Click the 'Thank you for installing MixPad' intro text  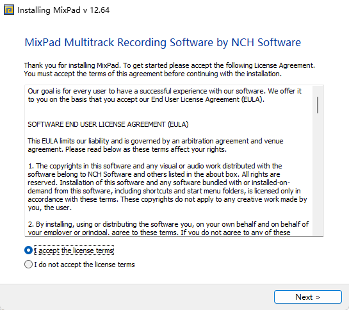(x=170, y=65)
